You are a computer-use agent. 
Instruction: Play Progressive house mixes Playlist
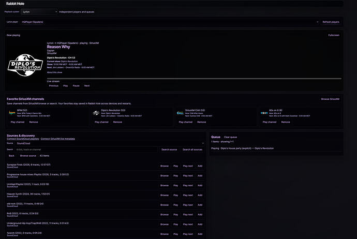pyautogui.click(x=176, y=176)
